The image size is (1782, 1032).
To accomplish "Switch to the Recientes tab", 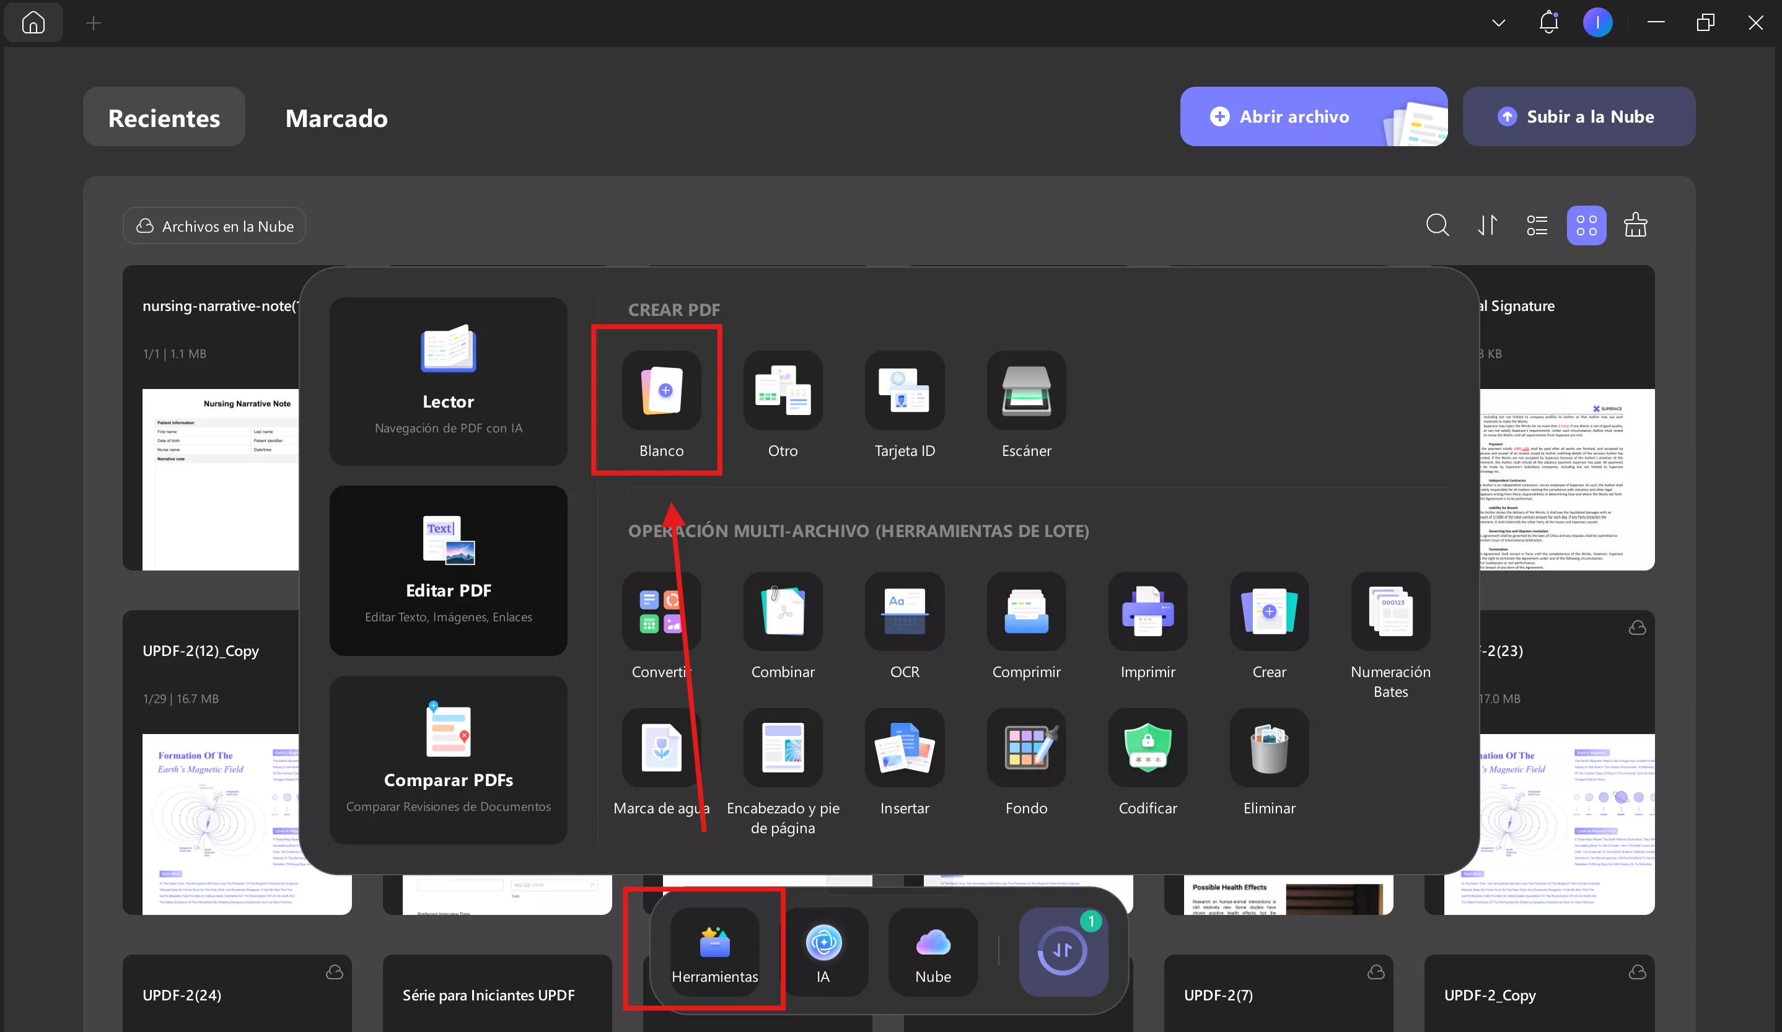I will click(x=164, y=117).
